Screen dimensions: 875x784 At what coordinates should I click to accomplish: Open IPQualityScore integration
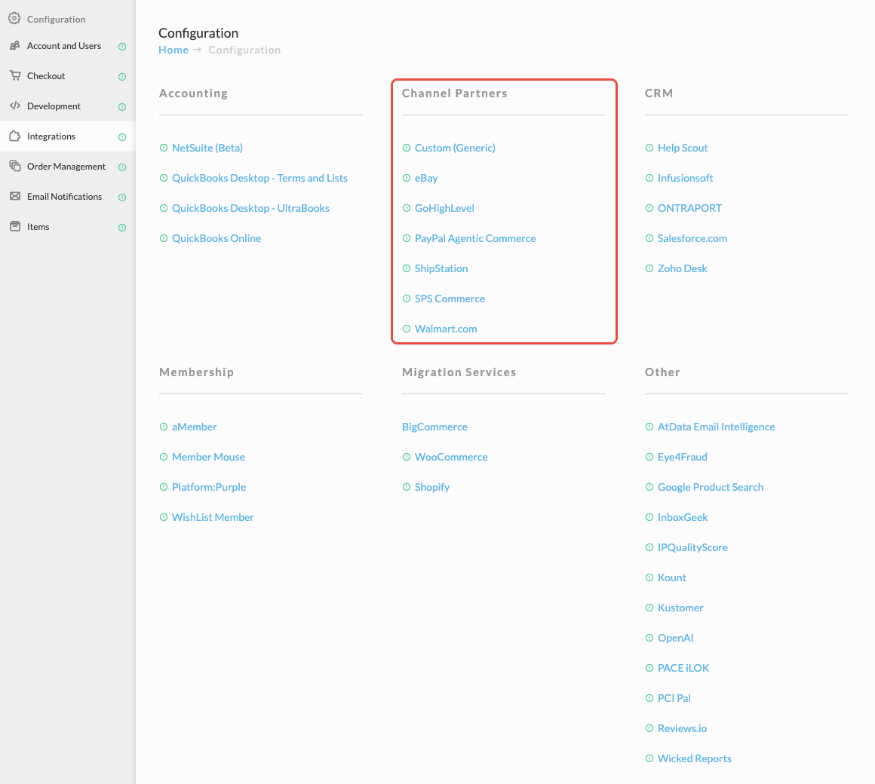692,547
